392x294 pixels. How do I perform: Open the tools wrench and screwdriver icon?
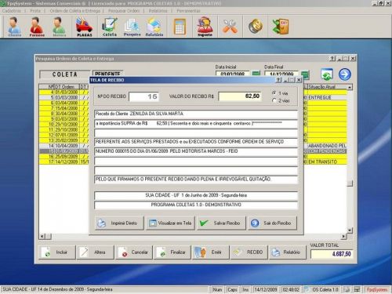click(x=230, y=27)
